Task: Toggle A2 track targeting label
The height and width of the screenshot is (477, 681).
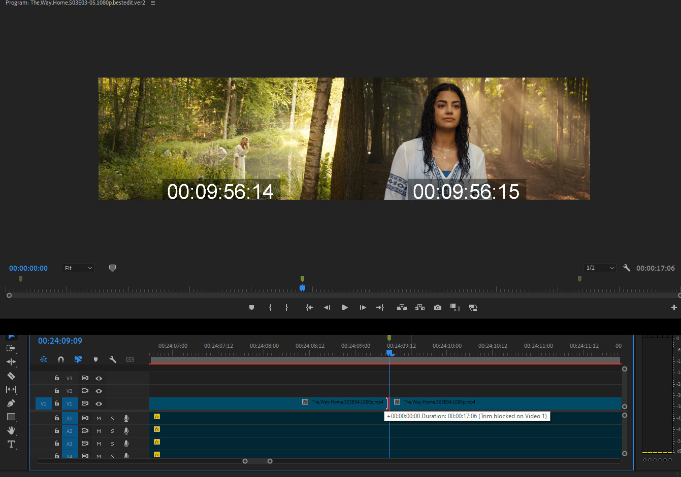Action: [70, 431]
